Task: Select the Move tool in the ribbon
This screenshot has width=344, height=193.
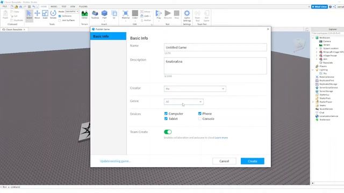Action: 37,14
